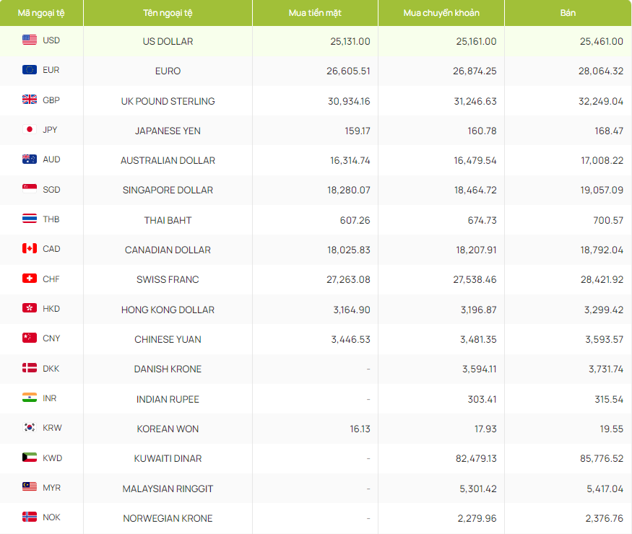Click the Hong Kong flag for HKD

tap(30, 309)
